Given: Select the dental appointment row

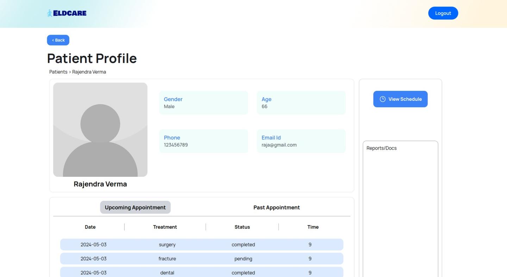Looking at the screenshot, I should pyautogui.click(x=202, y=272).
